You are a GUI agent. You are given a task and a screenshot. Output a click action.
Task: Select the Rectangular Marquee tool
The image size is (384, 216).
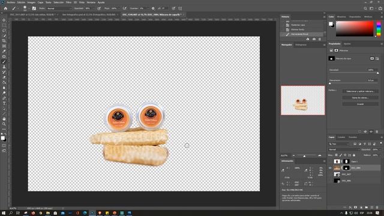(4, 25)
